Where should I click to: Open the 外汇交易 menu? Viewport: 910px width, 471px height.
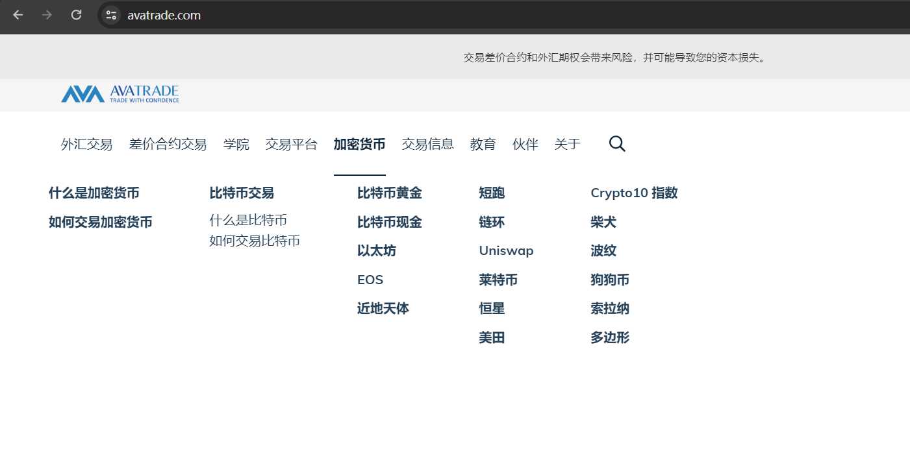tap(87, 144)
